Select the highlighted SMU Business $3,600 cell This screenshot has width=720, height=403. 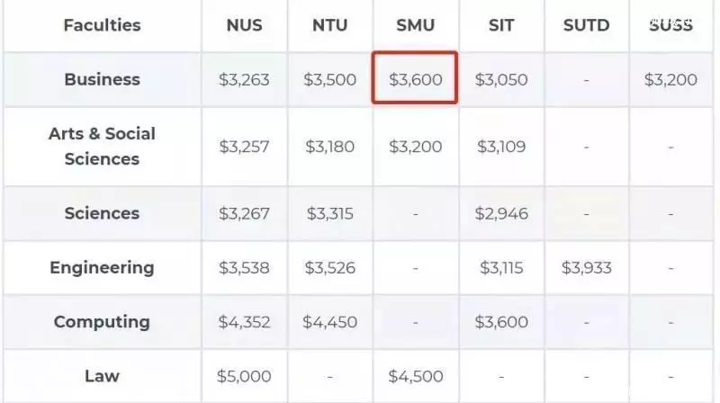pyautogui.click(x=415, y=78)
